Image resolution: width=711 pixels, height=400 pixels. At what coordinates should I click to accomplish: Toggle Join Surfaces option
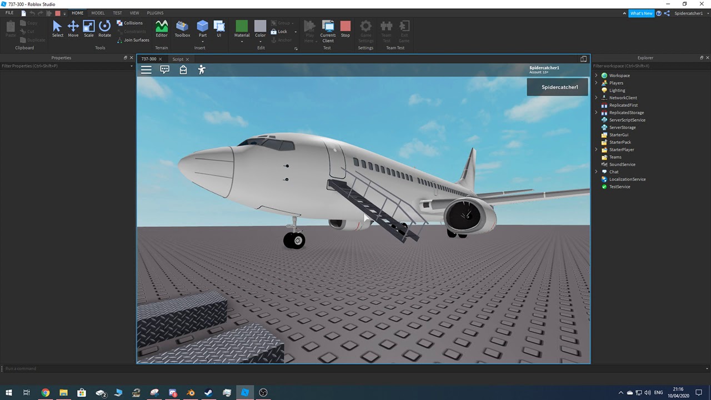point(133,40)
